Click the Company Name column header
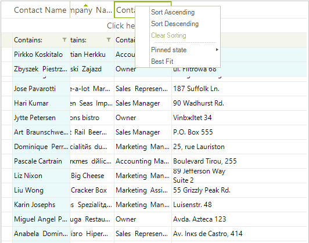Viewport: 309px width, 243px height. coord(92,10)
